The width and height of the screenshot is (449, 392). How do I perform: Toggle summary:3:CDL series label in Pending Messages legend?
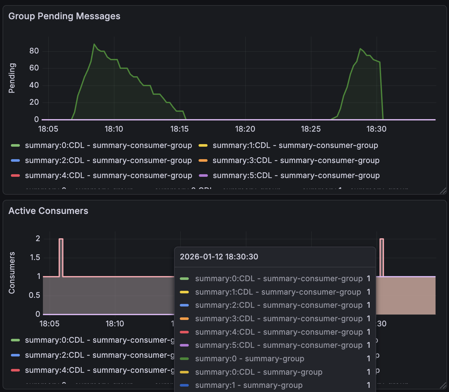coord(296,160)
